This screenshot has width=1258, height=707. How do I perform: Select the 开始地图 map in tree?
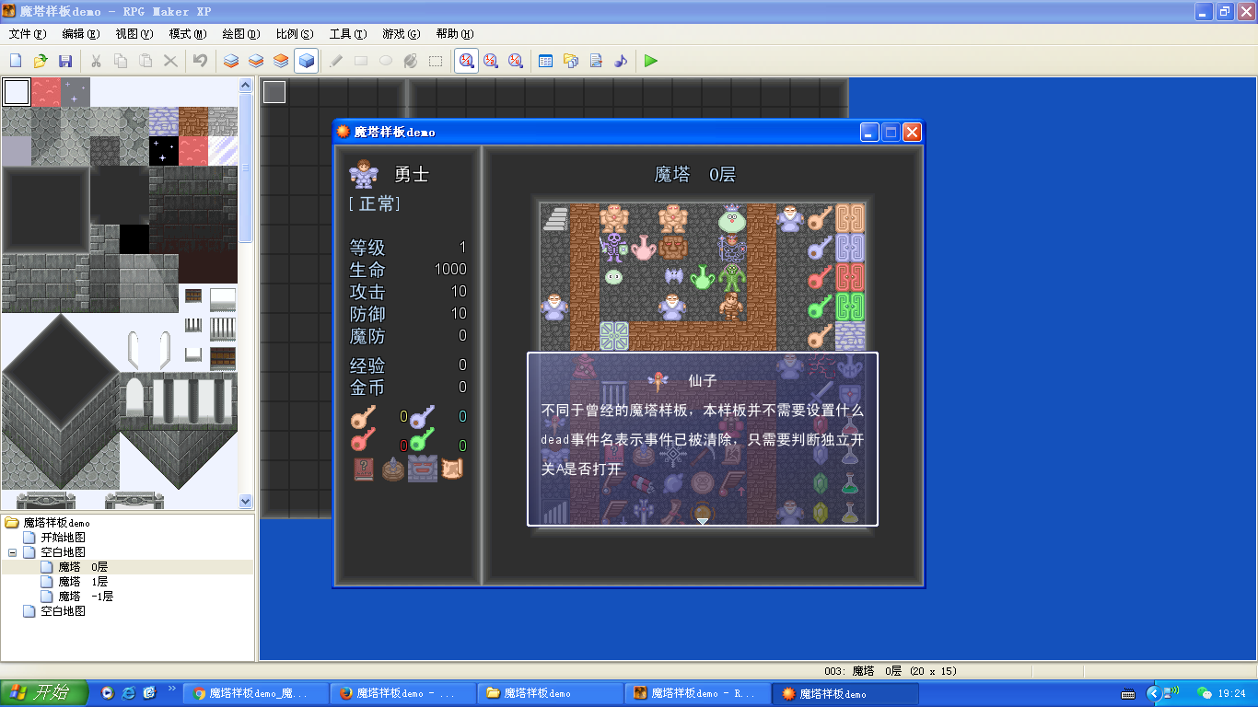(63, 538)
